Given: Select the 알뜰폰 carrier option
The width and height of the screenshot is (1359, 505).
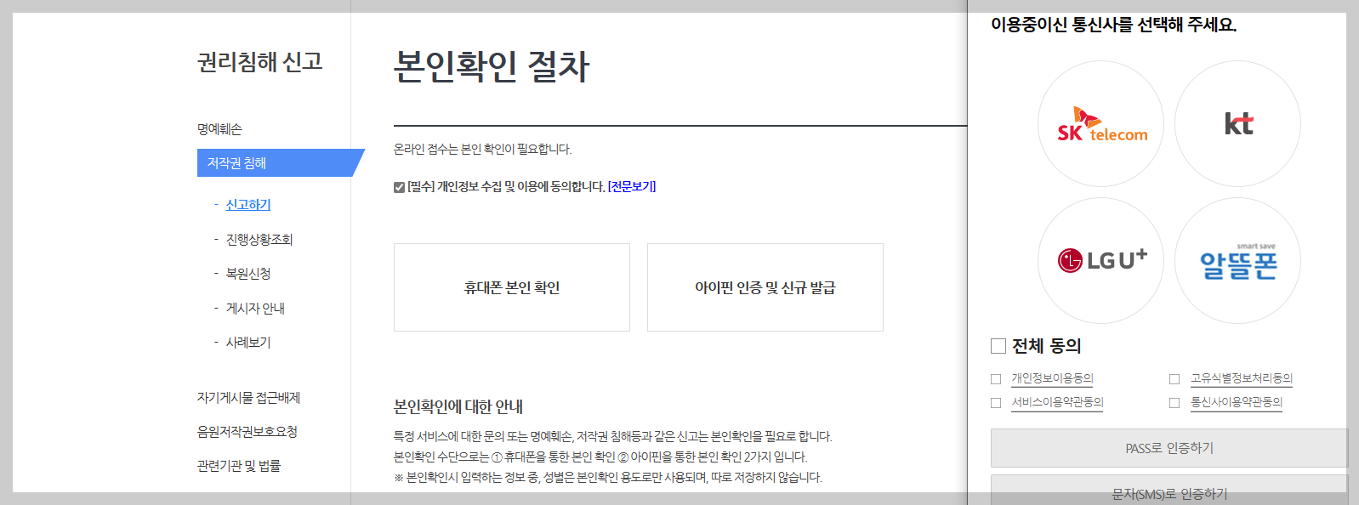Looking at the screenshot, I should (1237, 260).
